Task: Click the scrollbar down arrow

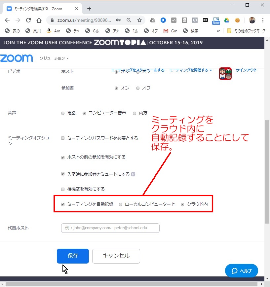Action: tap(267, 278)
